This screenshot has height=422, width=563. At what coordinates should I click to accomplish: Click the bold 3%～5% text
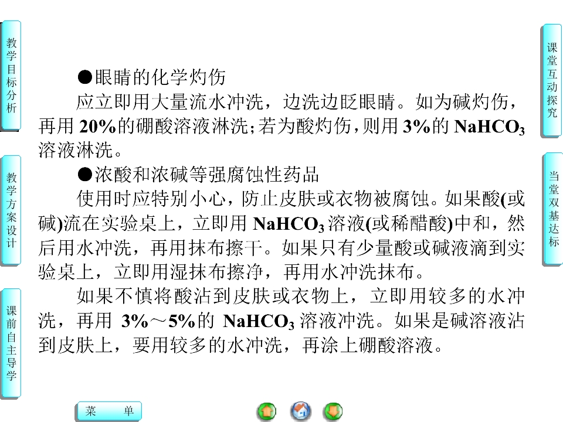tap(158, 321)
